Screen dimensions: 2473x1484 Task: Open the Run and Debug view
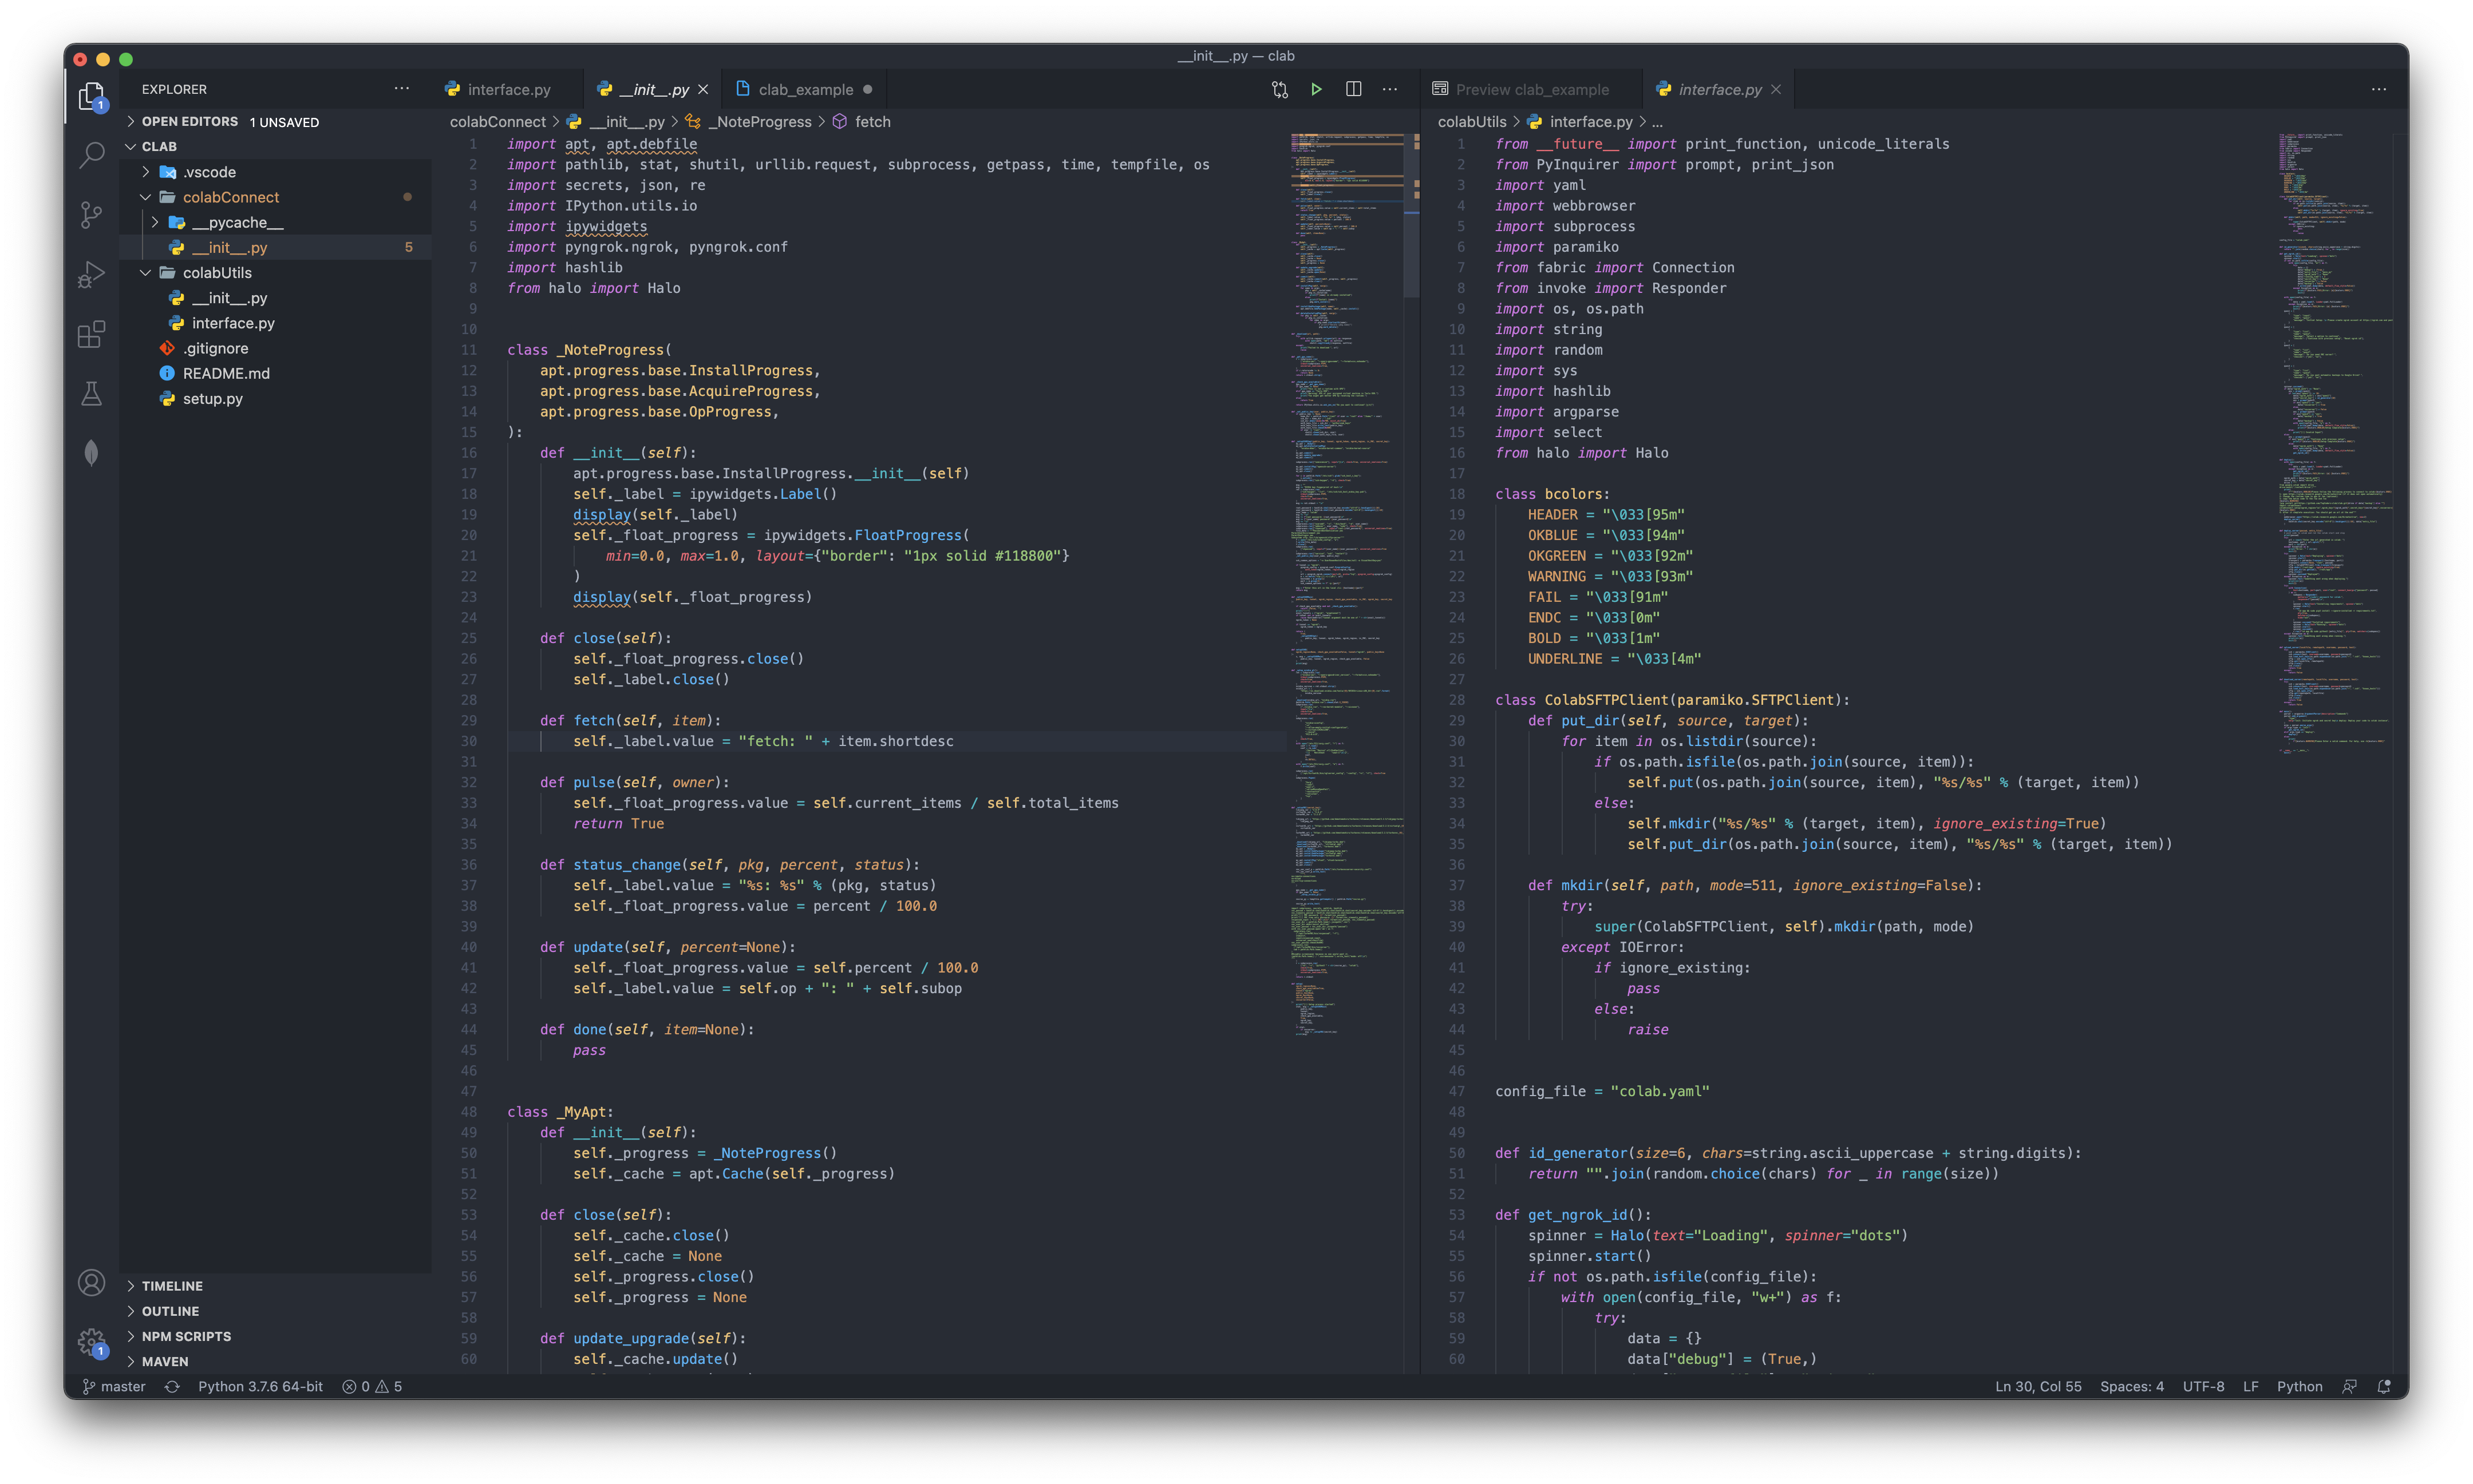(91, 274)
